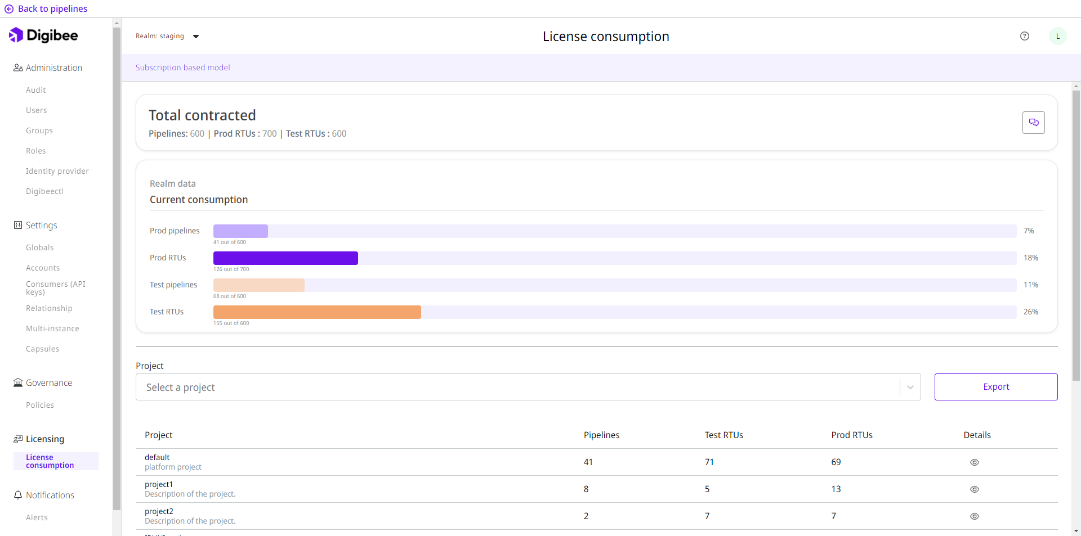Click the user avatar L icon

point(1057,36)
